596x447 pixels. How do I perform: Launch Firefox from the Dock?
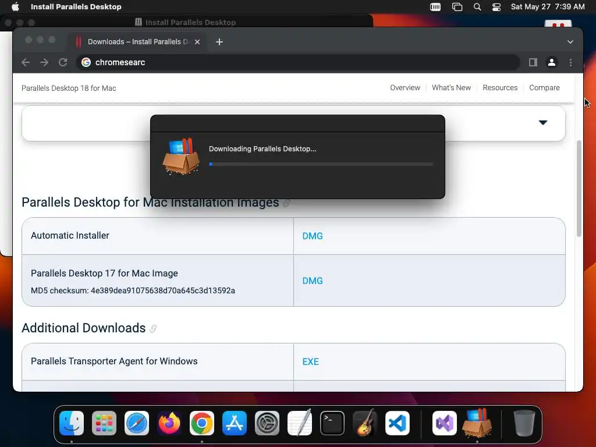pos(169,423)
